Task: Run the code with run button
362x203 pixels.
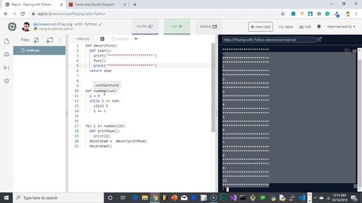Action: click(177, 27)
